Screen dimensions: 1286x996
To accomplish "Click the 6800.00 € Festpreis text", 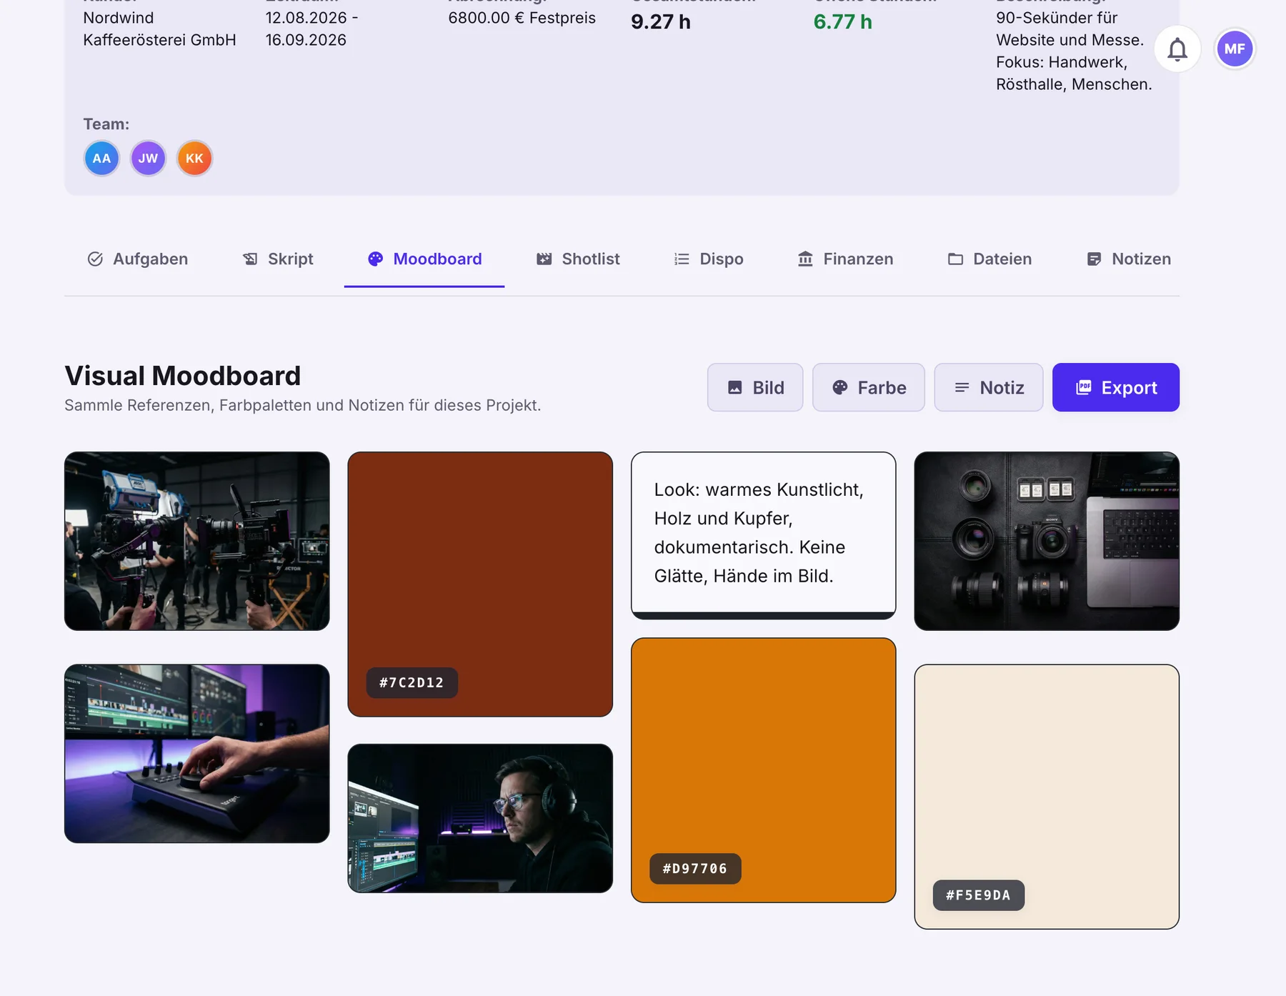I will tap(522, 18).
